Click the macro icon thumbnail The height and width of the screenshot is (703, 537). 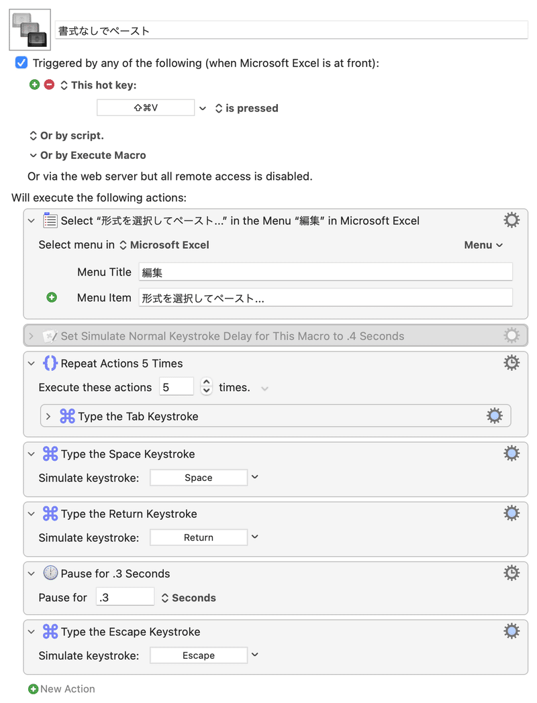click(30, 30)
